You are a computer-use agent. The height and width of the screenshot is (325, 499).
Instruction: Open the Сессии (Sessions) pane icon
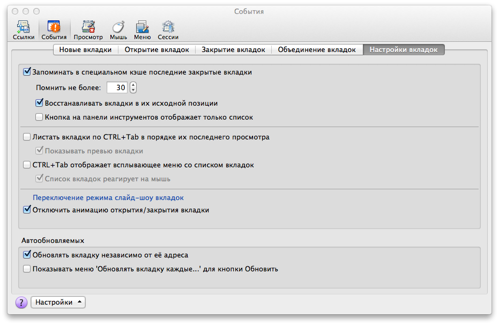(x=168, y=30)
